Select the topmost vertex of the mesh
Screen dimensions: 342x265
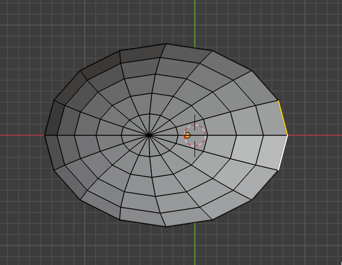166,44
